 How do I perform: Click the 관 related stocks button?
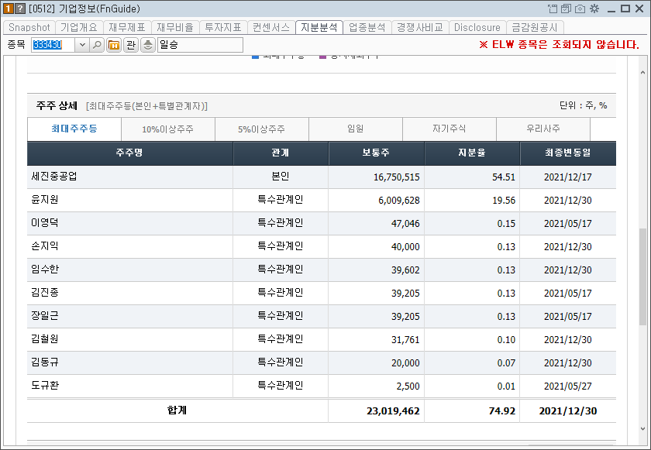tap(131, 45)
